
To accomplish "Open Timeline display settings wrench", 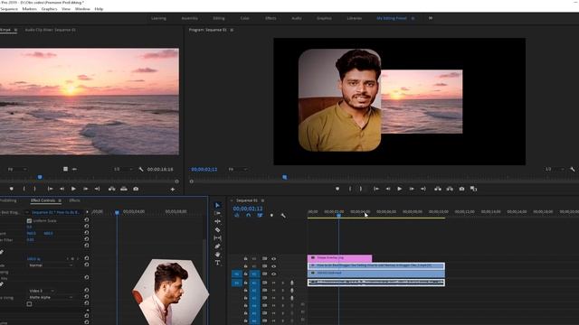I will click(x=283, y=216).
